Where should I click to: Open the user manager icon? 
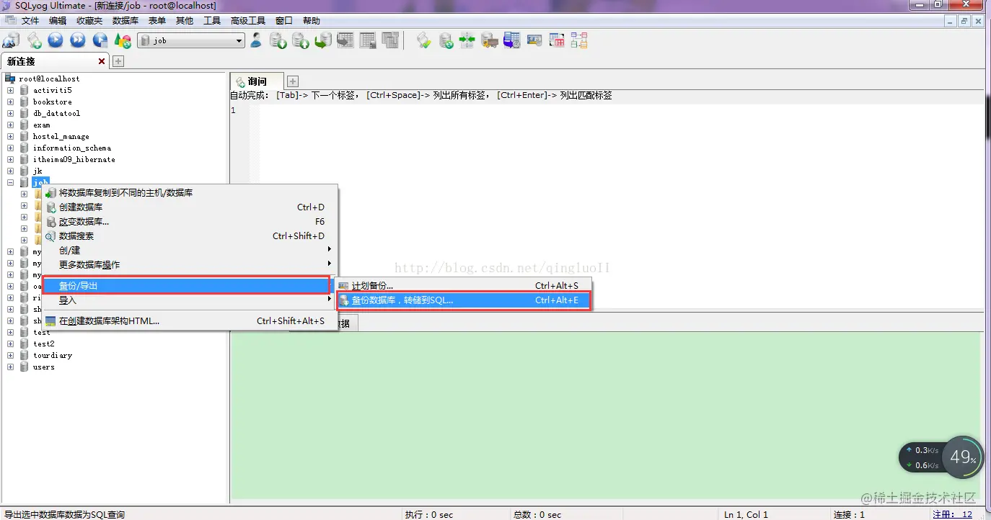pos(256,40)
